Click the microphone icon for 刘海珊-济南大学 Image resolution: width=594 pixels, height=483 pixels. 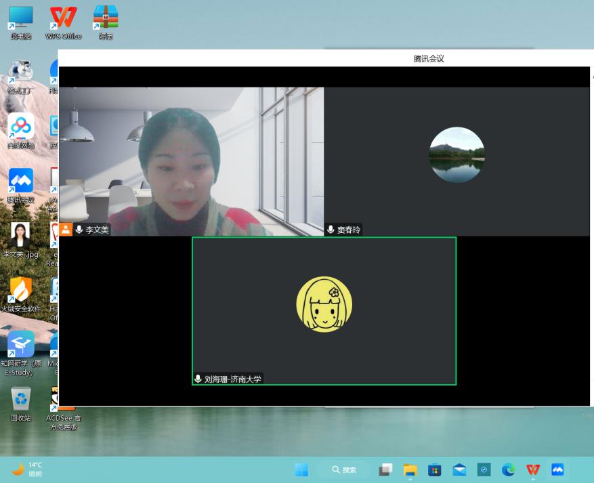pyautogui.click(x=198, y=379)
